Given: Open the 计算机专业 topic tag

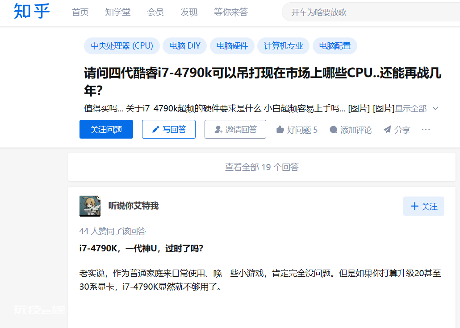Looking at the screenshot, I should tap(284, 46).
